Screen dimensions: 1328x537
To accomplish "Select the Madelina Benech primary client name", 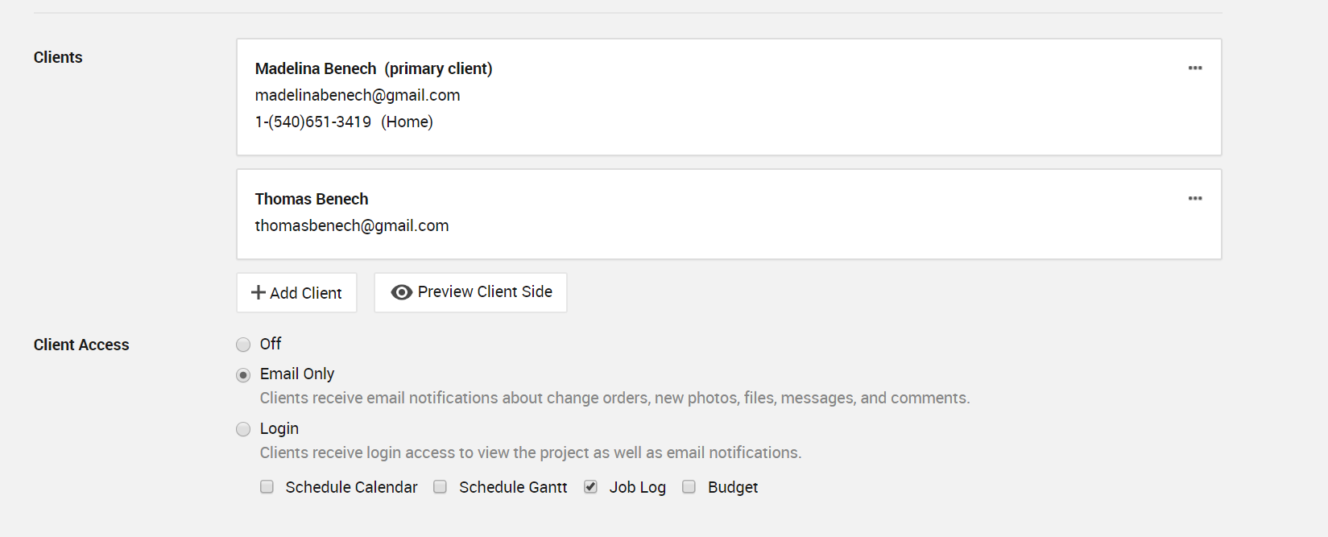I will coord(316,68).
